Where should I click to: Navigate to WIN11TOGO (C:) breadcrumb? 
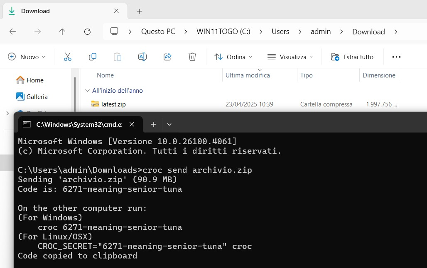click(x=223, y=31)
